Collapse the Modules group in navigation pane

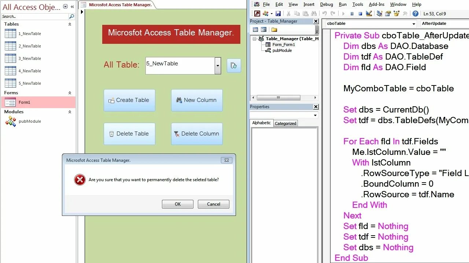[x=70, y=112]
